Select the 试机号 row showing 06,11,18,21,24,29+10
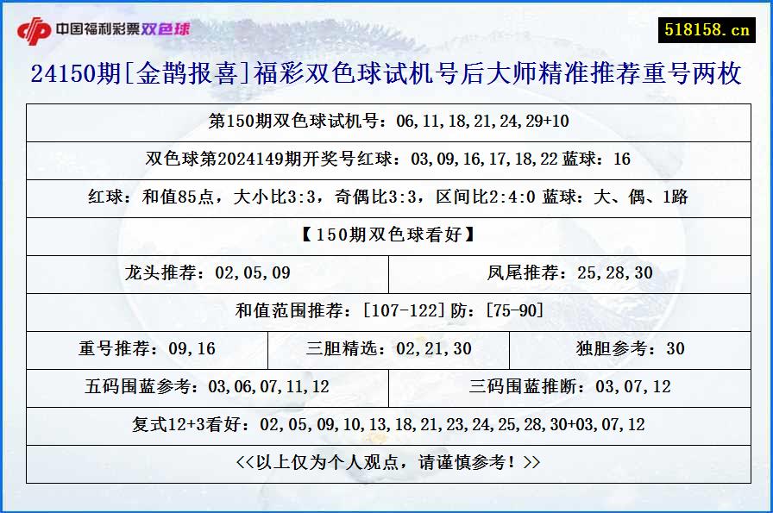The height and width of the screenshot is (513, 773). [x=386, y=122]
